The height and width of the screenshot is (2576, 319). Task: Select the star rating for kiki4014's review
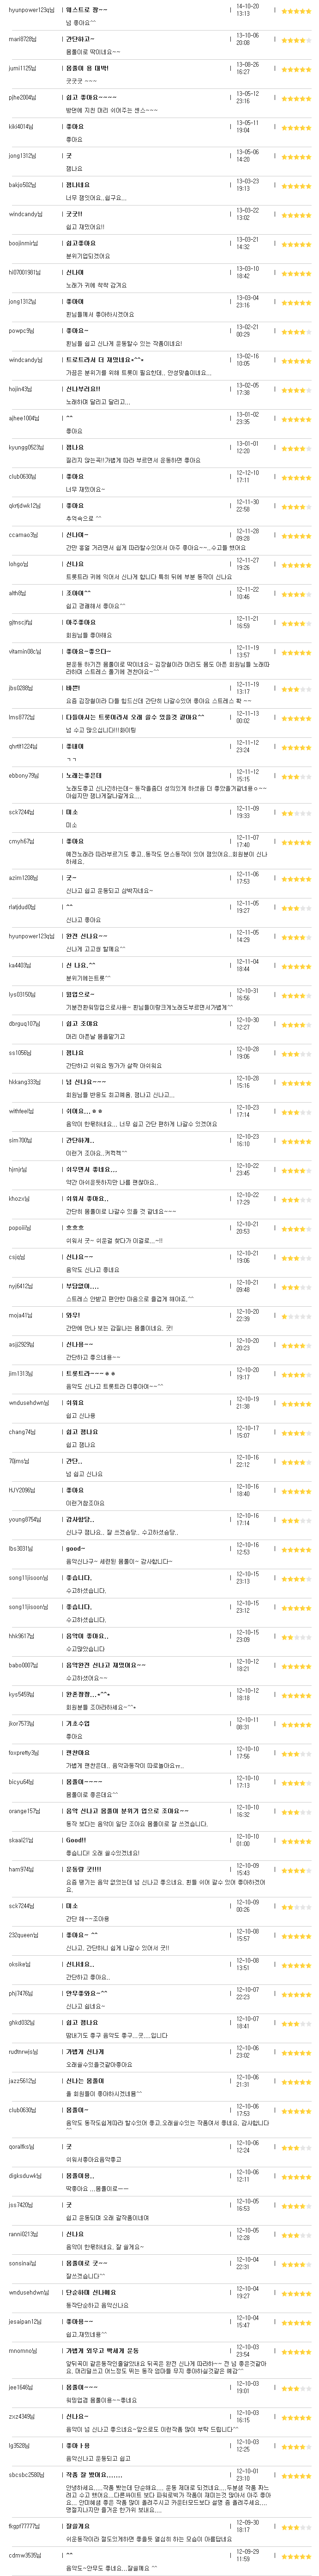point(295,128)
